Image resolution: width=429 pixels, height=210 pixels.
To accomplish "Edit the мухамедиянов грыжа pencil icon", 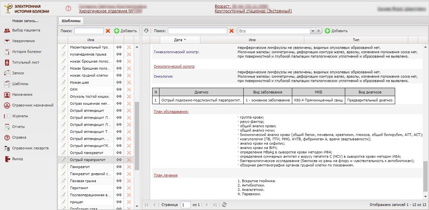I will pyautogui.click(x=63, y=54).
